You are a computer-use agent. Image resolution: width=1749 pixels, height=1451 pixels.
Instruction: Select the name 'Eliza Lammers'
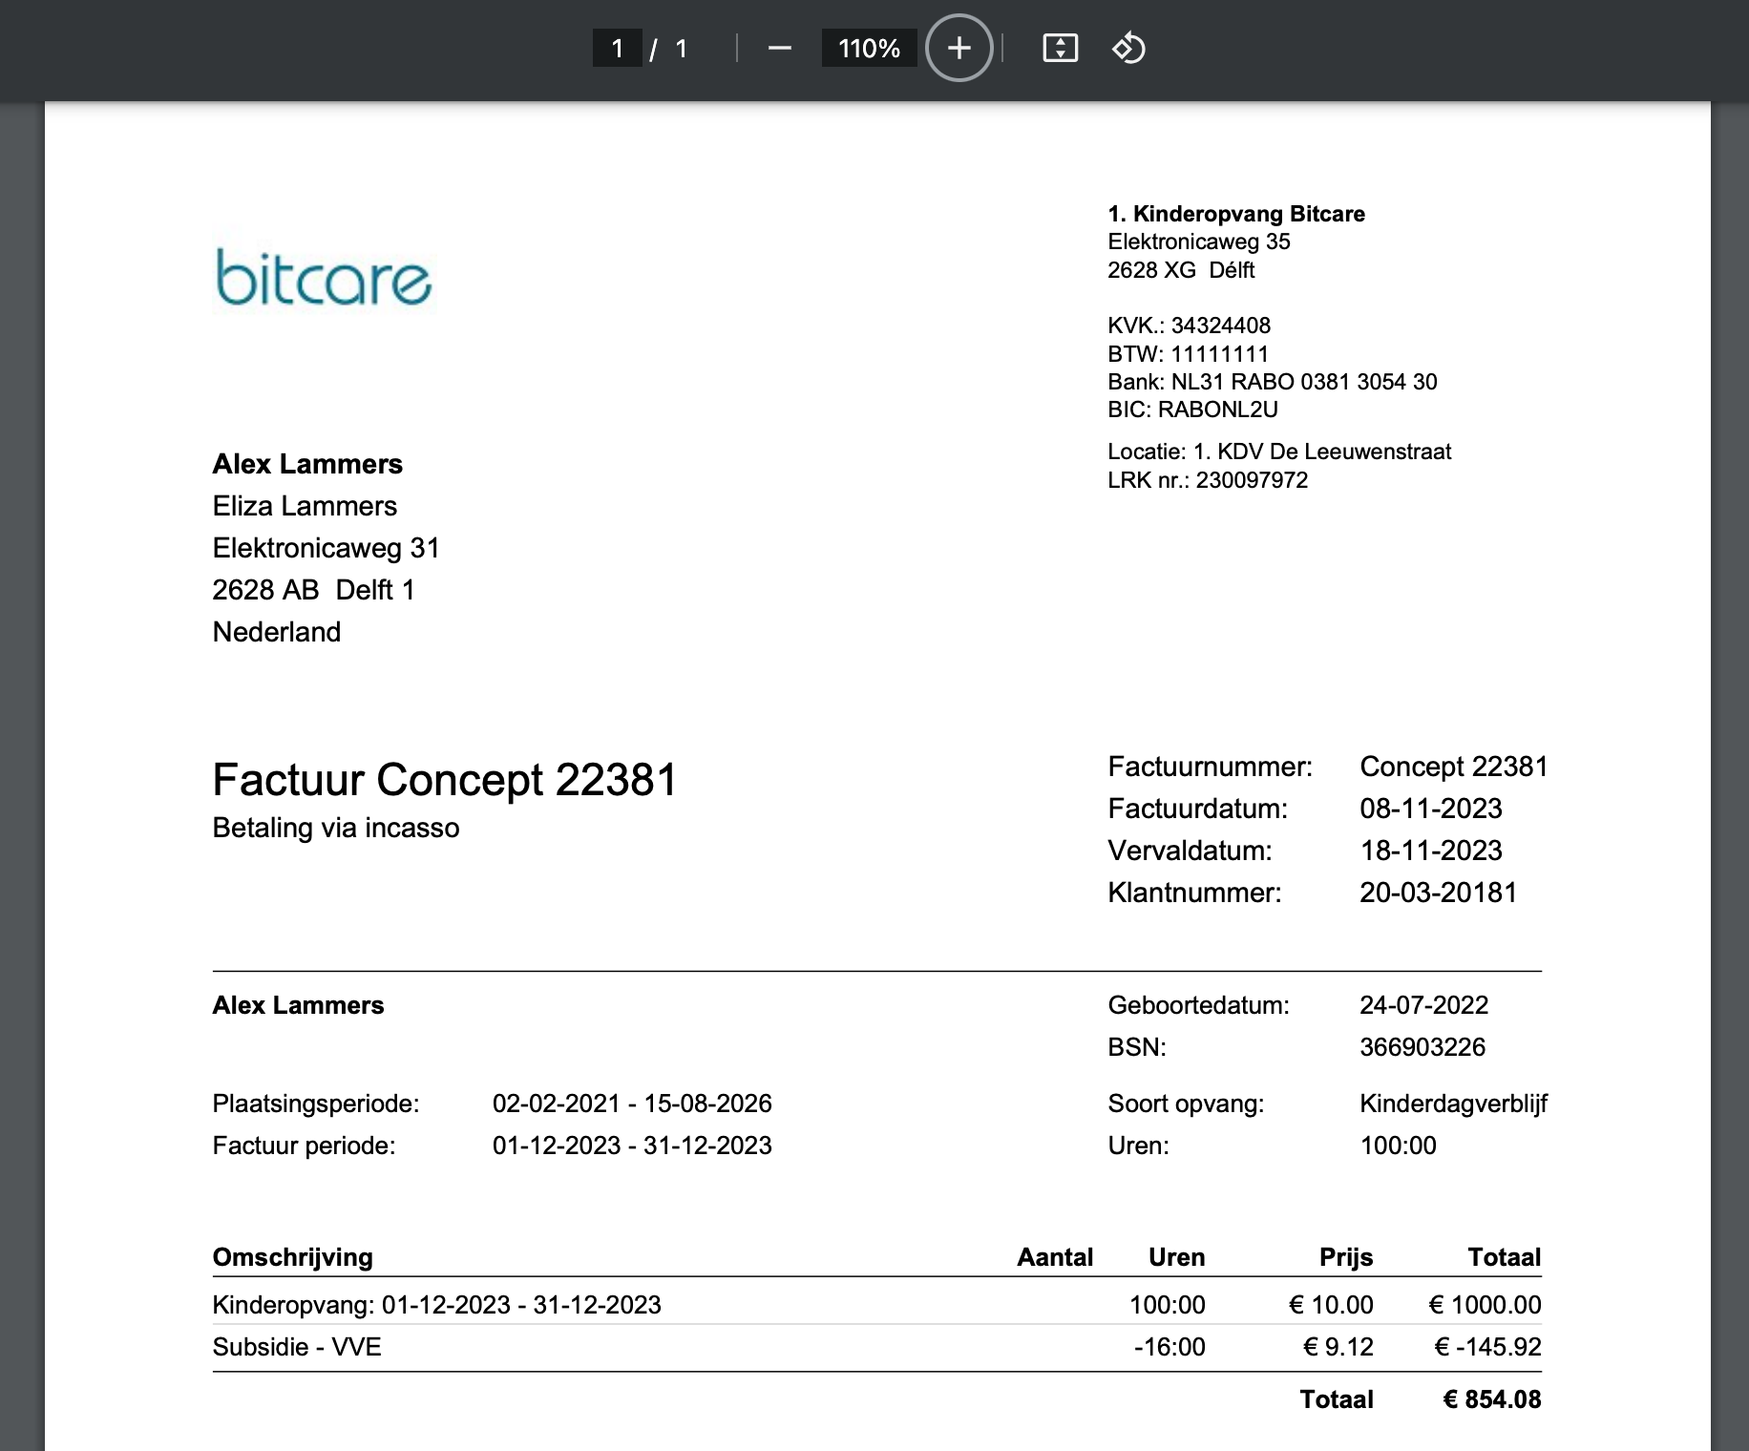pyautogui.click(x=305, y=506)
